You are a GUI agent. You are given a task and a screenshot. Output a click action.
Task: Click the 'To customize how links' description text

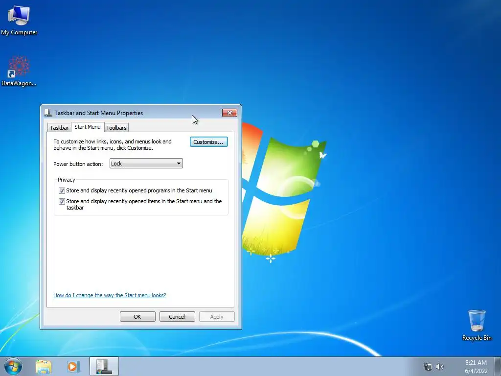click(x=113, y=144)
